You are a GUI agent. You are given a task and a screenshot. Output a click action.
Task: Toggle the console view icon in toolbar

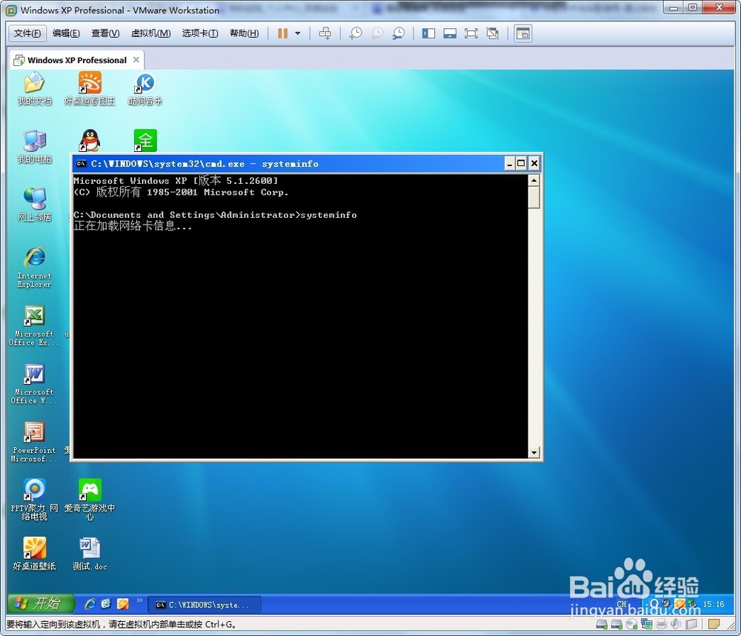522,33
